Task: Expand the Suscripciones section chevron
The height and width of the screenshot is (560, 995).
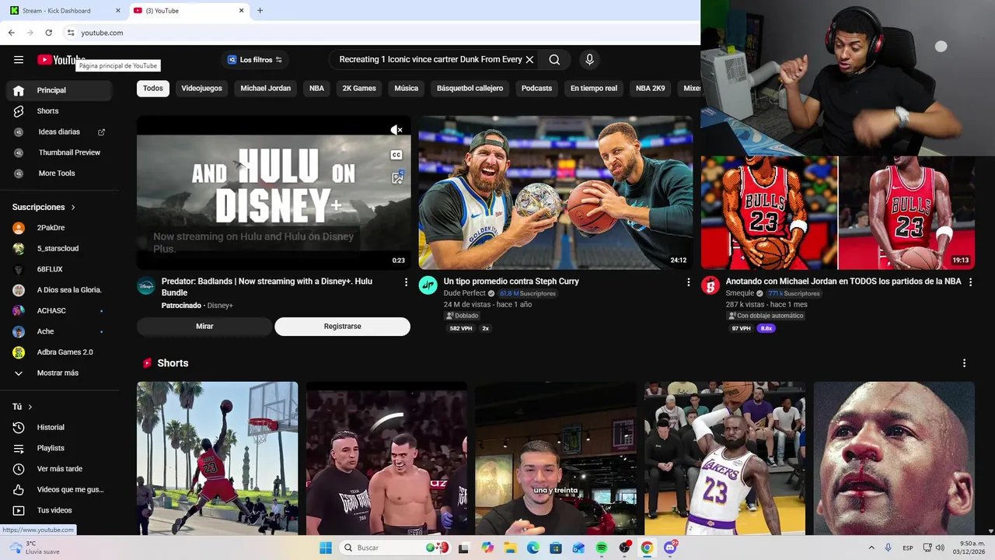Action: pyautogui.click(x=73, y=208)
